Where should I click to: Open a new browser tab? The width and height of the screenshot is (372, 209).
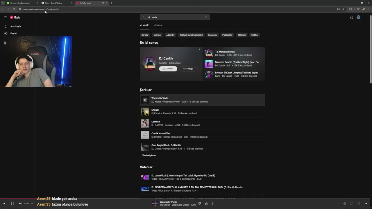pyautogui.click(x=112, y=3)
